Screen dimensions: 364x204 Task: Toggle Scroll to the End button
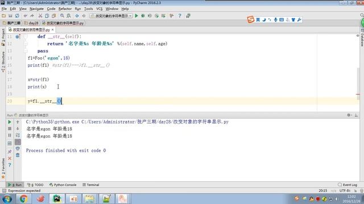coord(18,142)
